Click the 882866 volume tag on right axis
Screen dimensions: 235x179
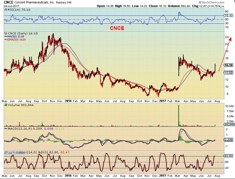point(229,124)
